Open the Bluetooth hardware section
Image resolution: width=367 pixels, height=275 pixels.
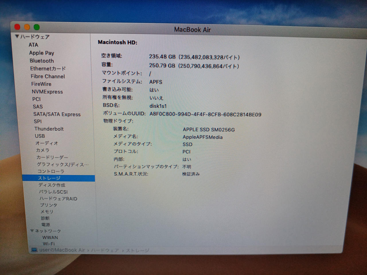42,61
